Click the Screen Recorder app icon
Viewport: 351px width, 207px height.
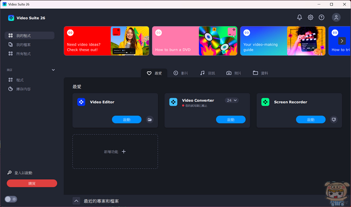(265, 102)
